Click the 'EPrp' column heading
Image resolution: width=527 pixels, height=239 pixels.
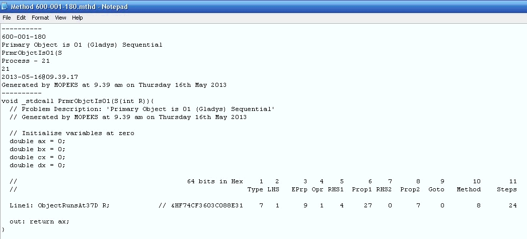tap(299, 189)
